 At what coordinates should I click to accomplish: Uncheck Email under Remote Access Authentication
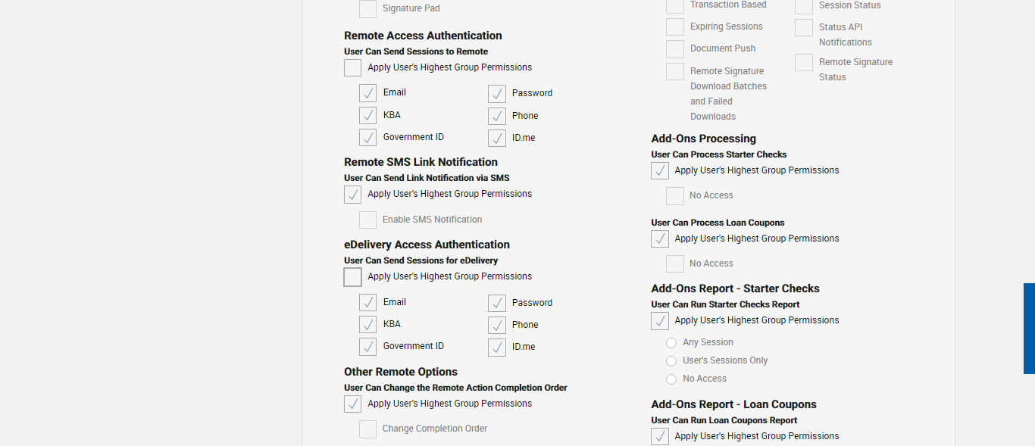(368, 93)
